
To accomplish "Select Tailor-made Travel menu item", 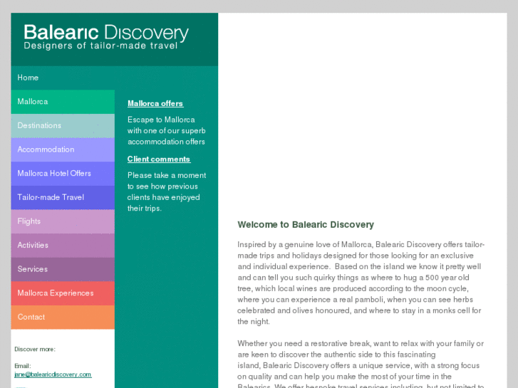I will coord(63,197).
